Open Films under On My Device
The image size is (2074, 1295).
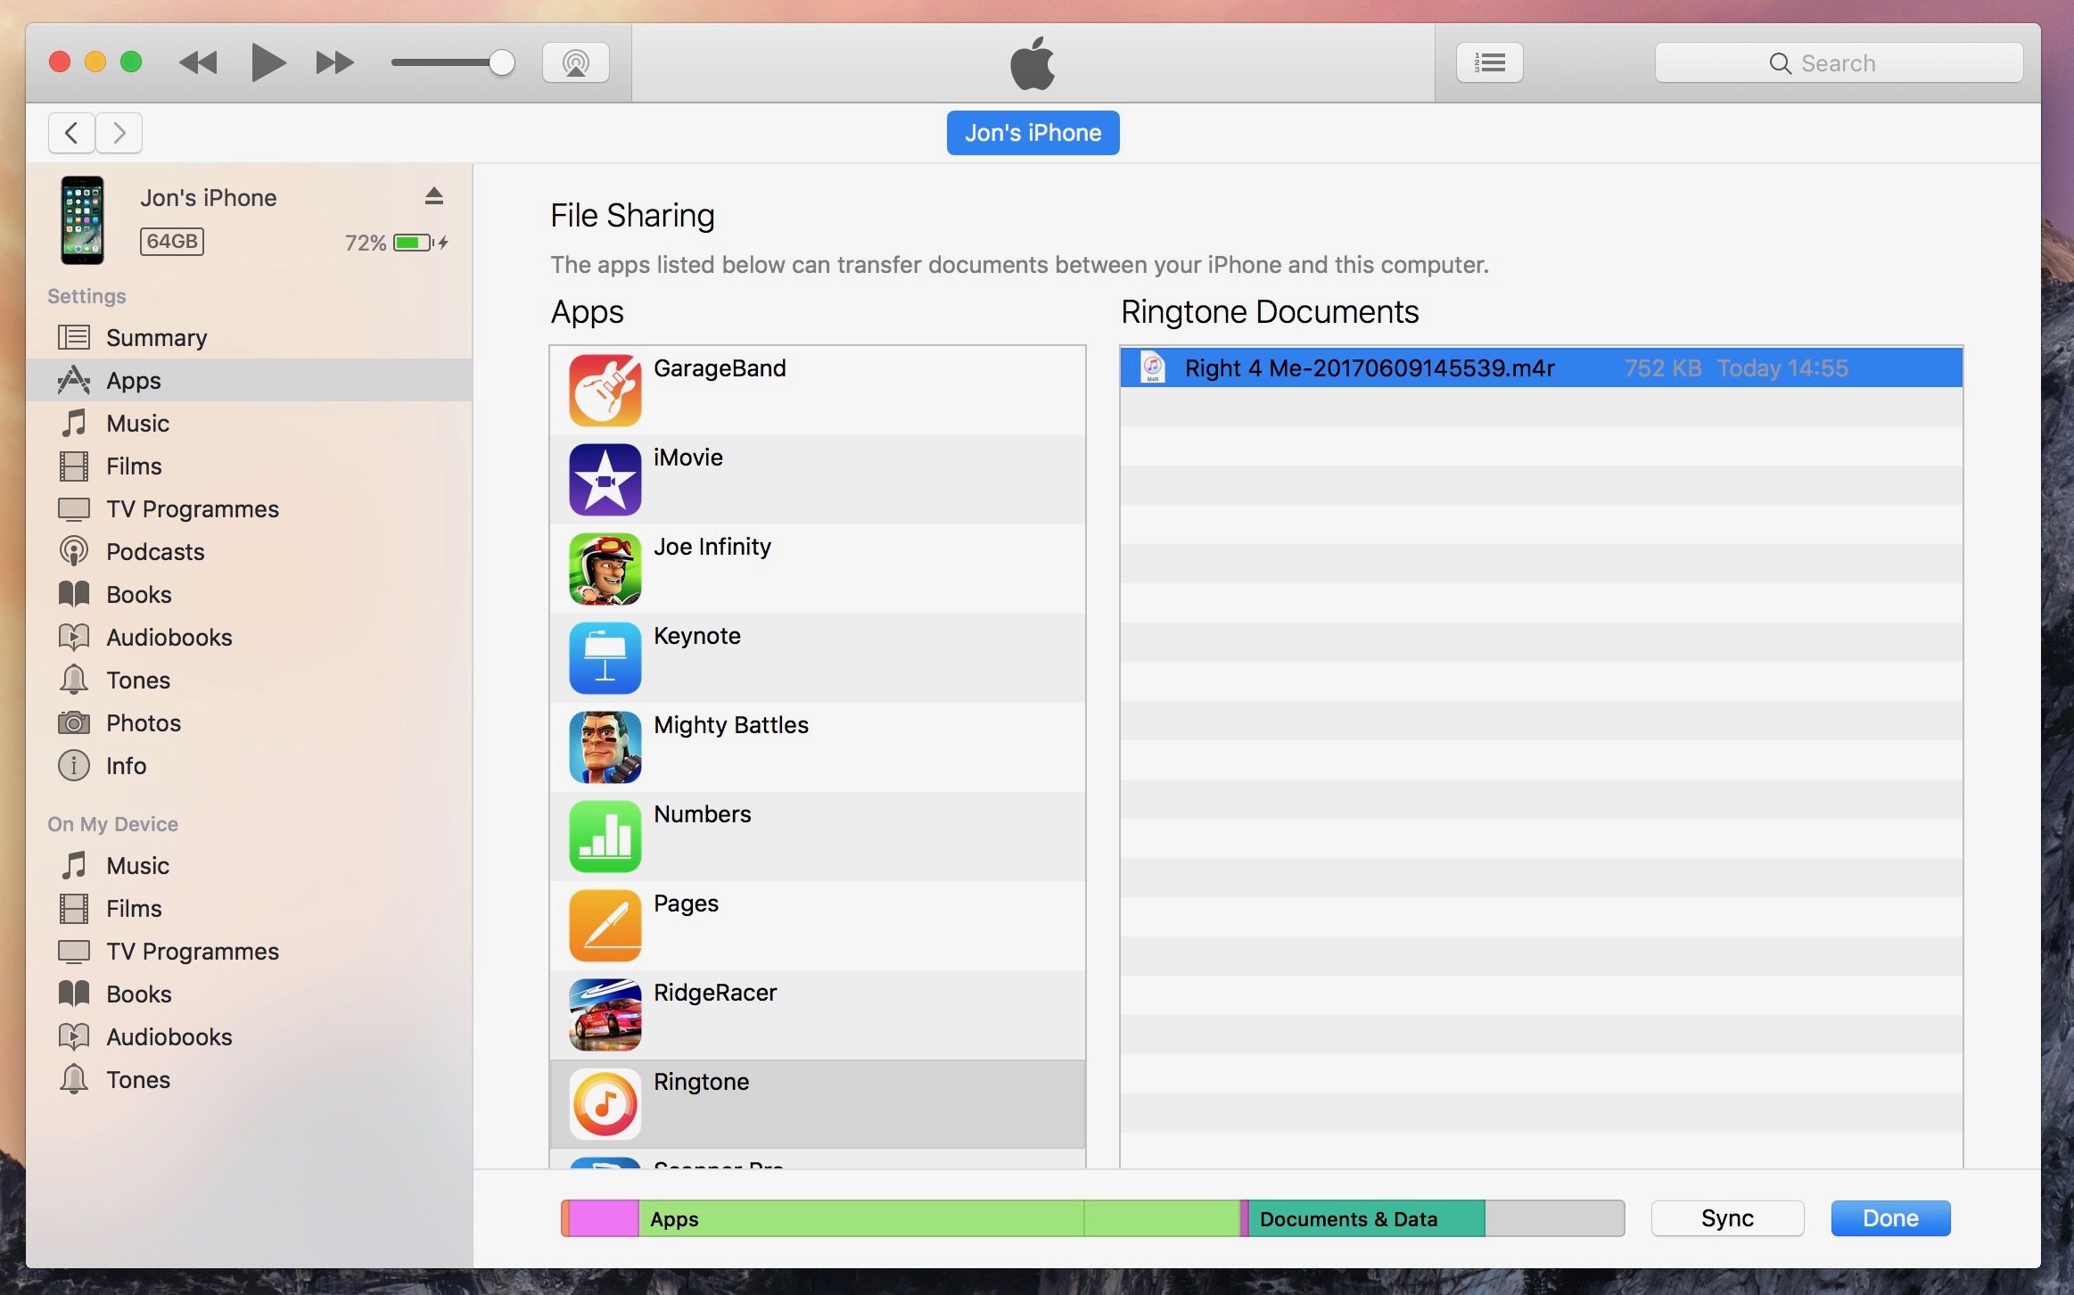point(250,908)
